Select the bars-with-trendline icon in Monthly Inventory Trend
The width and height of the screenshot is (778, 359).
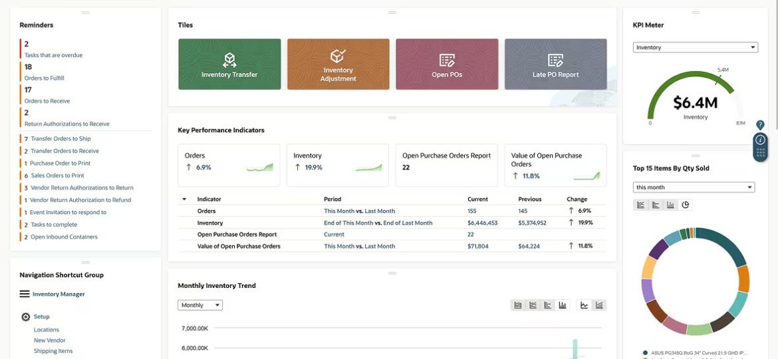(x=599, y=305)
